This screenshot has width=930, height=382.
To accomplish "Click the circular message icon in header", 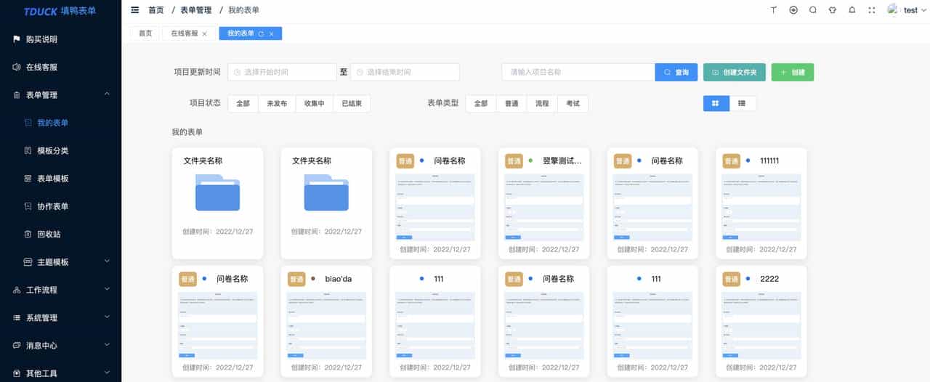I will [793, 10].
